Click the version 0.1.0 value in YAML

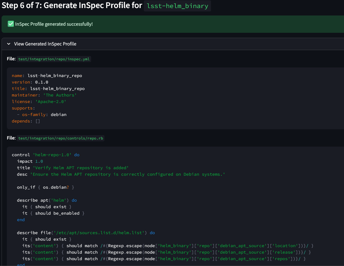(x=42, y=82)
